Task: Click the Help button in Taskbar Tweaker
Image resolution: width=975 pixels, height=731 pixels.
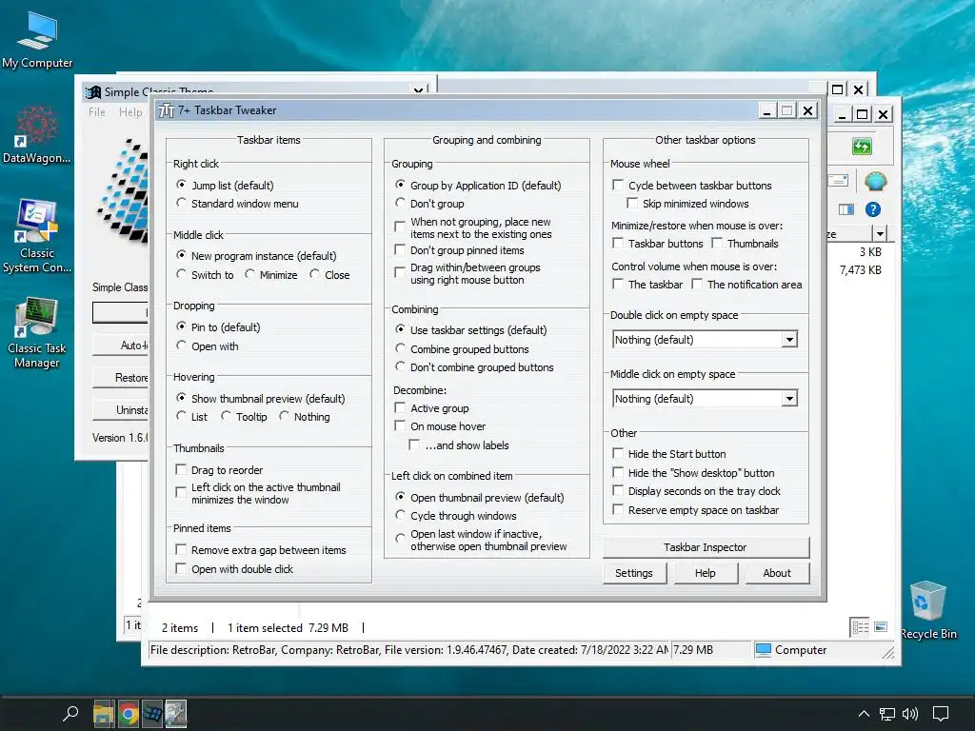Action: [706, 573]
